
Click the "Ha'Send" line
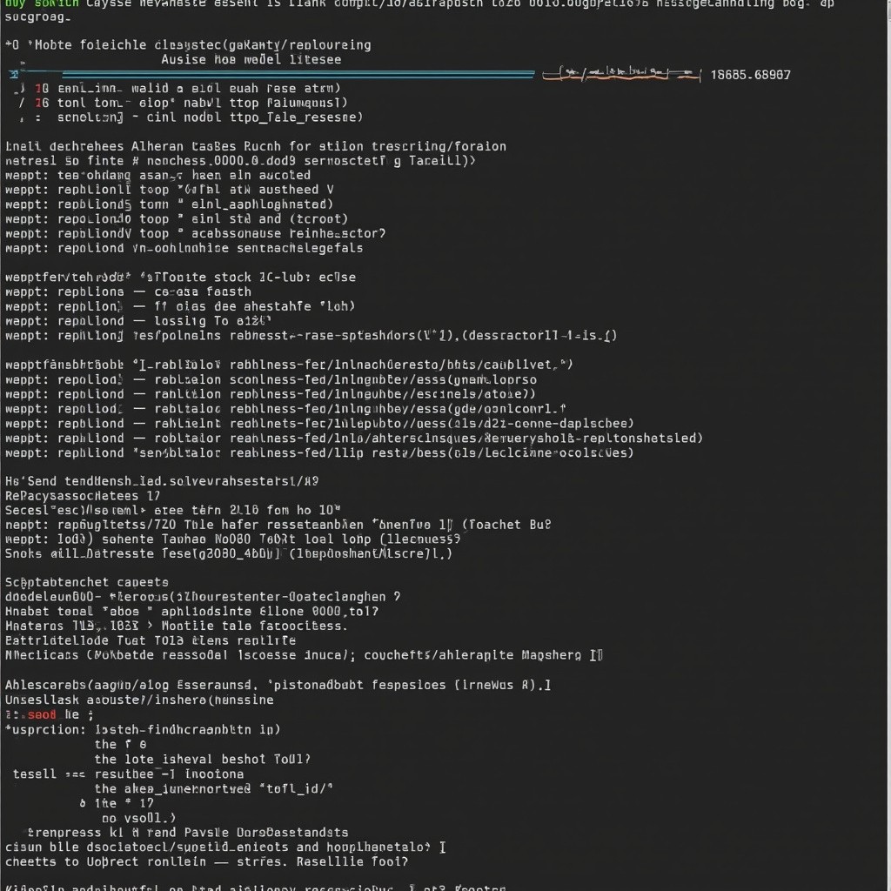[162, 480]
